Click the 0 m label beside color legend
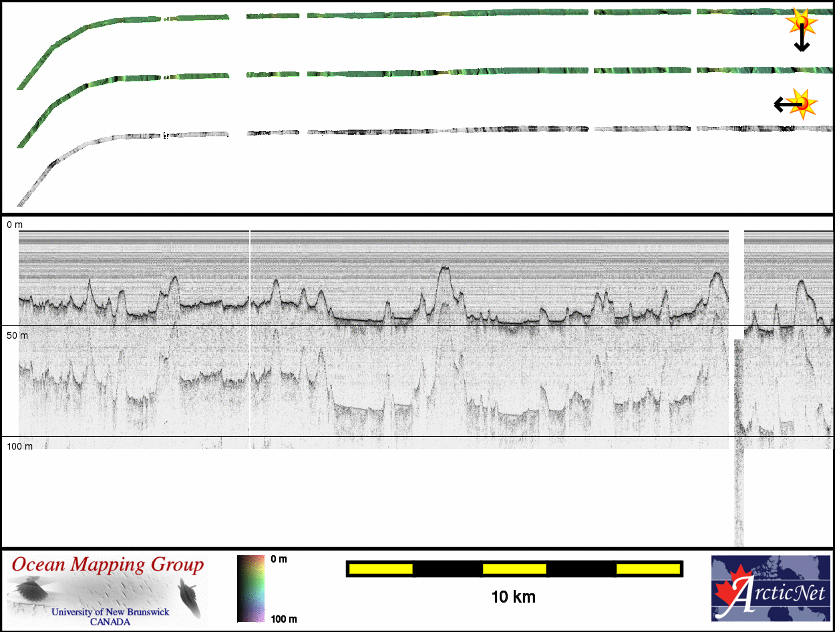835x632 pixels. (279, 559)
